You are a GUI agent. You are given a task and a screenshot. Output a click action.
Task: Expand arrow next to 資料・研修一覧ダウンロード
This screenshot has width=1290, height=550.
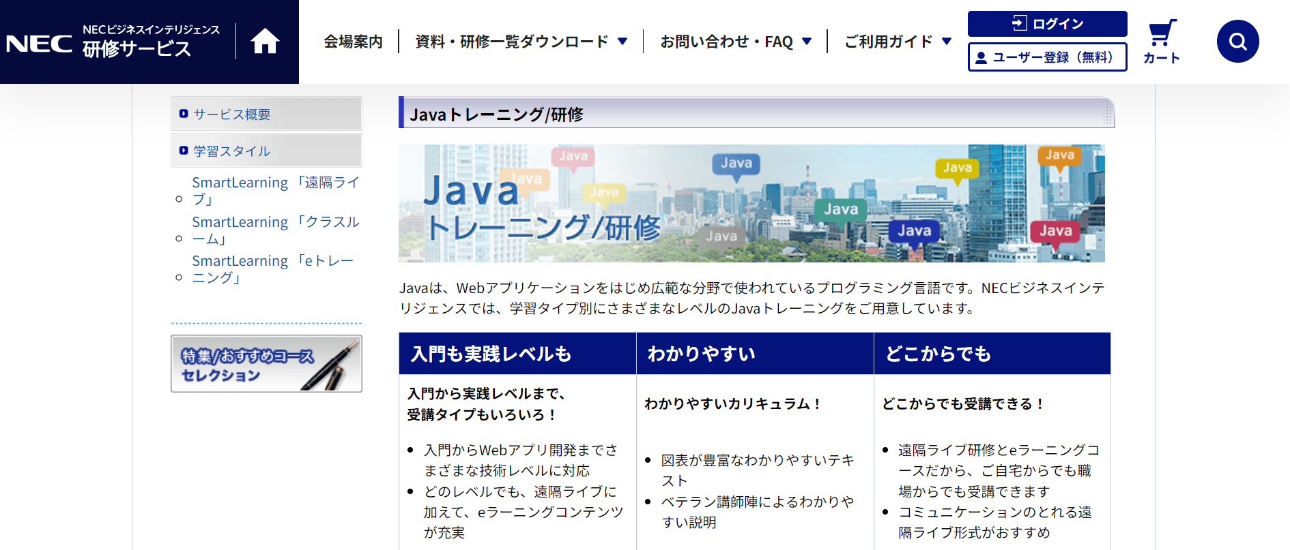click(622, 42)
